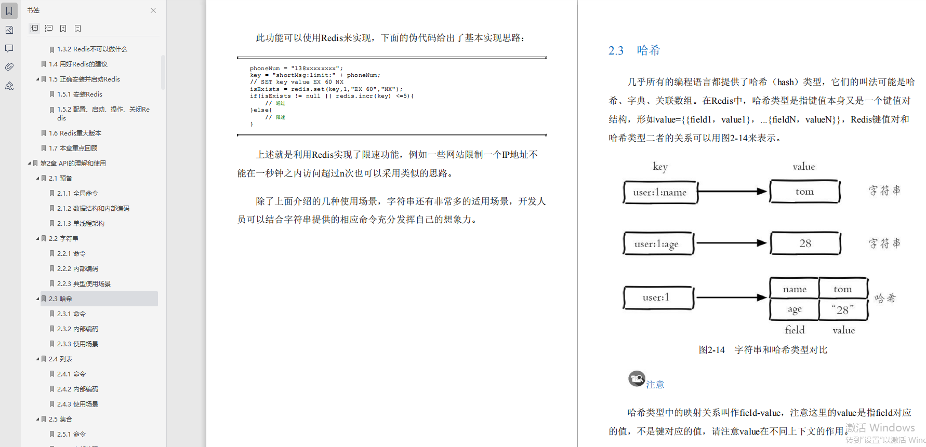Open bookmark 1.6 Redis重大版本
Image resolution: width=926 pixels, height=447 pixels.
75,133
